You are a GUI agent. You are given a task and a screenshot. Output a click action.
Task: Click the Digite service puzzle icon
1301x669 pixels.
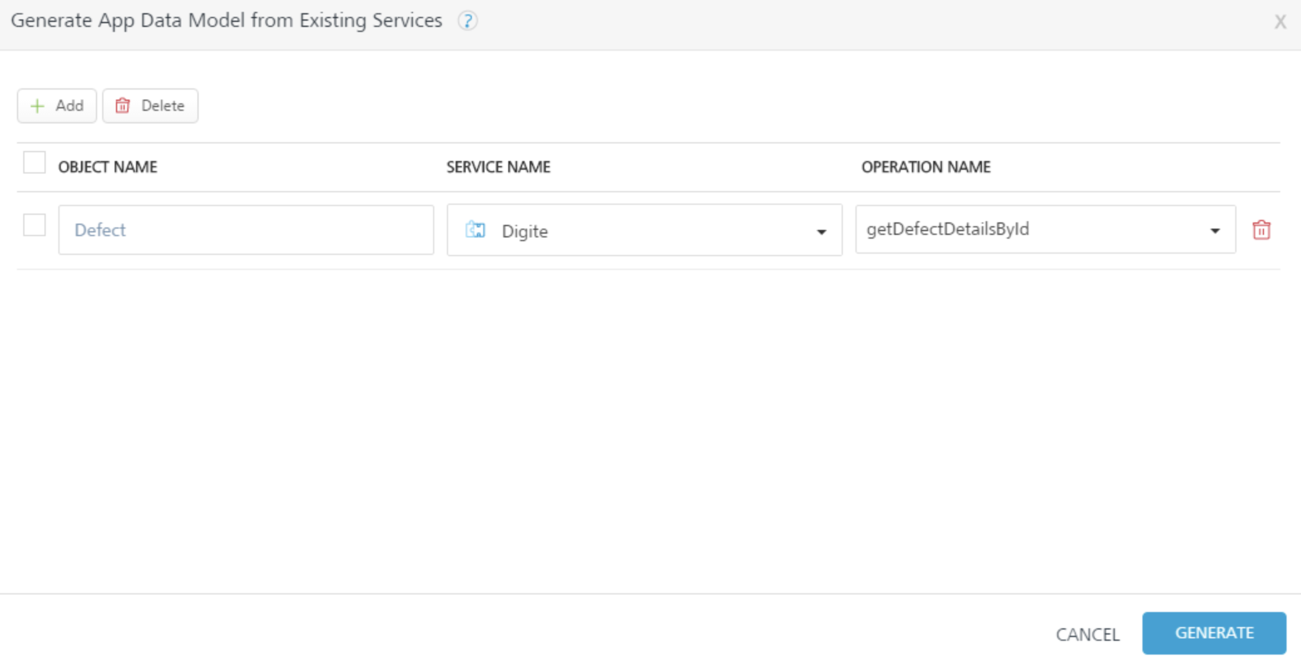click(475, 230)
